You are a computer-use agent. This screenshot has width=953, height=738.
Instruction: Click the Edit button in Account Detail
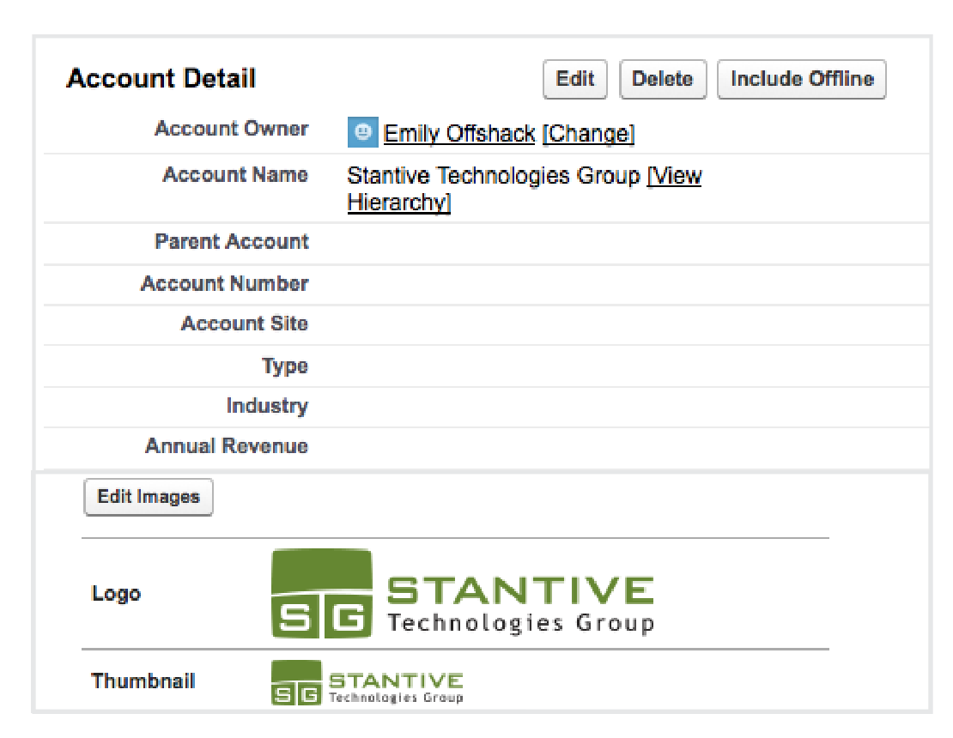(574, 79)
